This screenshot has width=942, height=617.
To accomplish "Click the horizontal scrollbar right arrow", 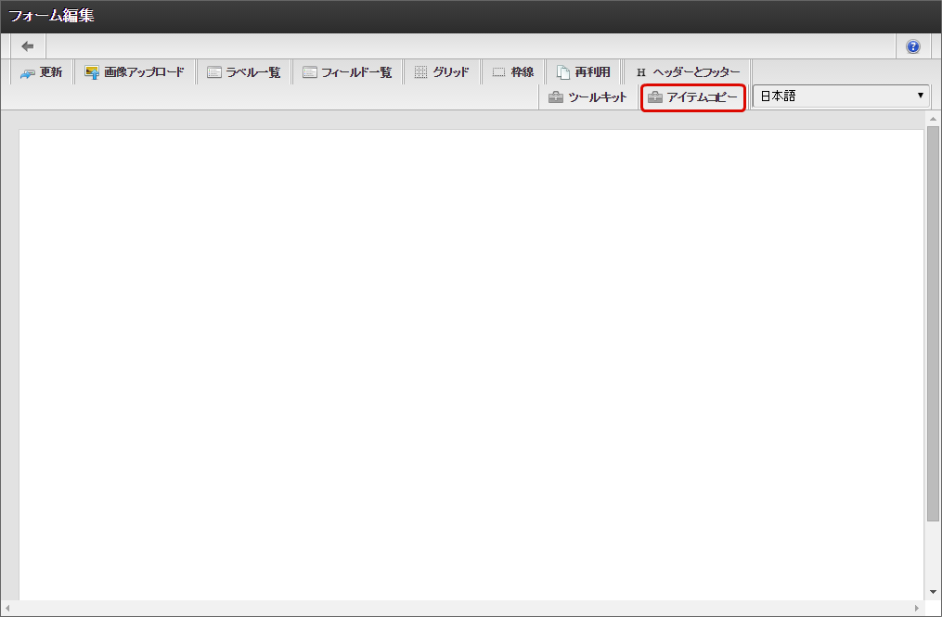I will tap(917, 608).
